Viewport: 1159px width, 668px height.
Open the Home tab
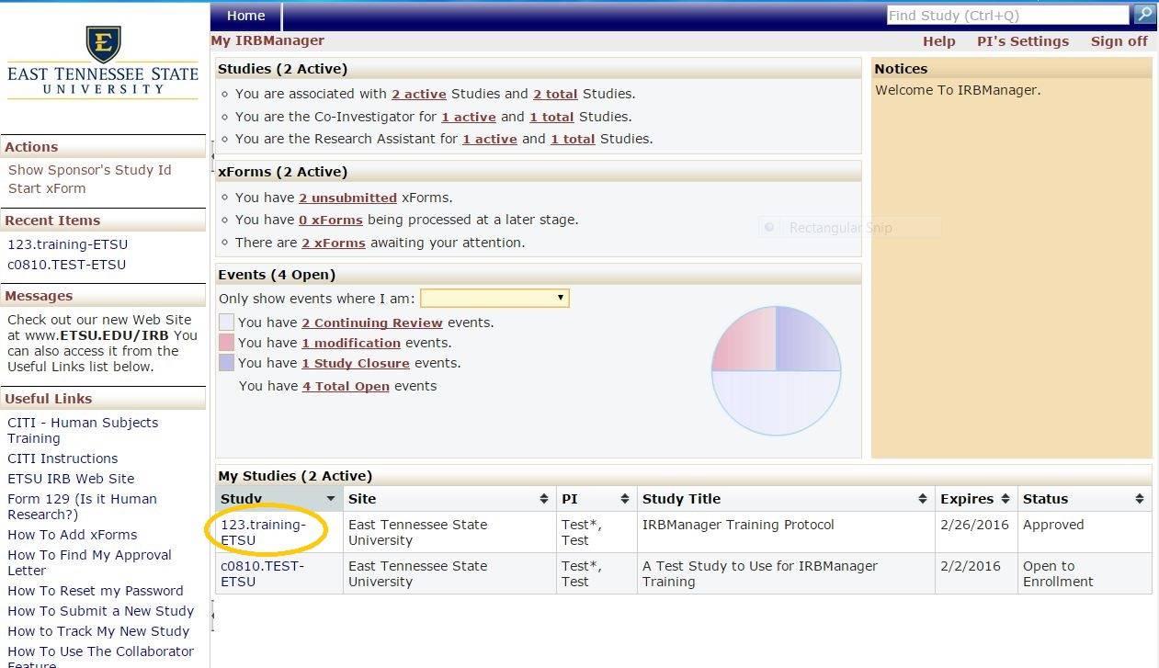245,16
